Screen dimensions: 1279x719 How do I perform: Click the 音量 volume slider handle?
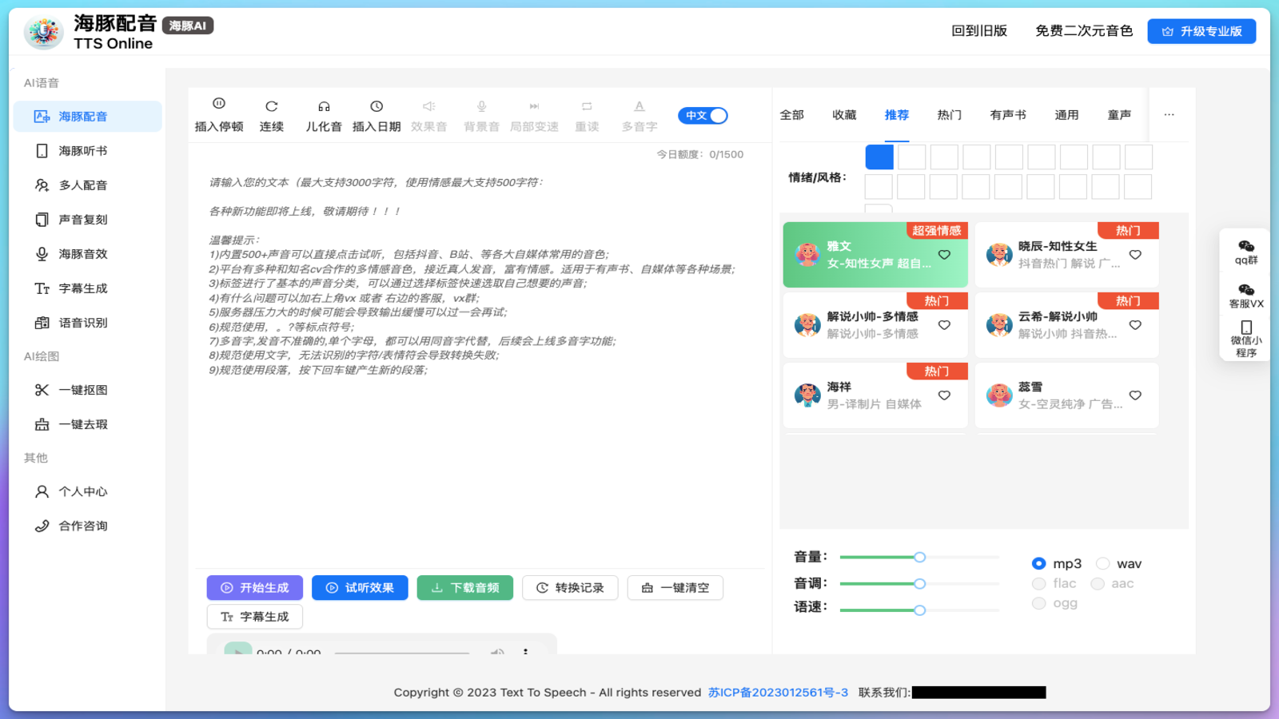coord(920,558)
